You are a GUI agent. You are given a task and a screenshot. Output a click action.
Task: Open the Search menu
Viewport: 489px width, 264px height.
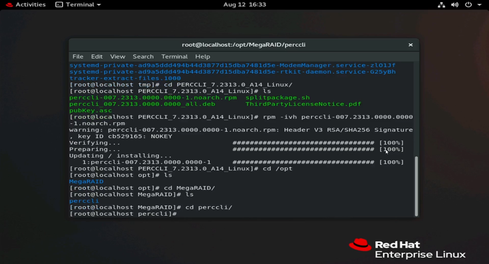point(143,57)
